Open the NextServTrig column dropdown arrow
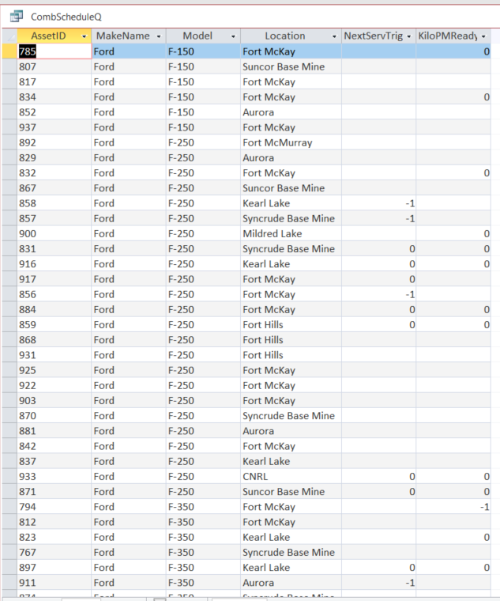This screenshot has width=500, height=601. pos(409,36)
